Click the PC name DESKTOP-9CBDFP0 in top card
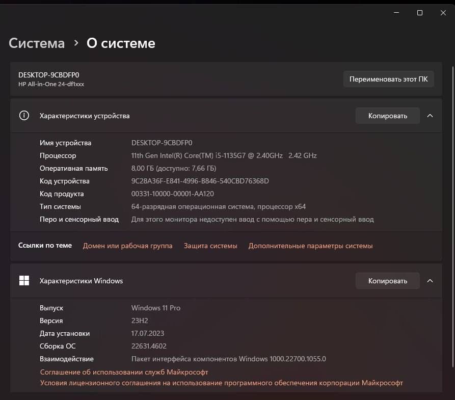Viewport: 455px width, 400px height. click(x=49, y=75)
